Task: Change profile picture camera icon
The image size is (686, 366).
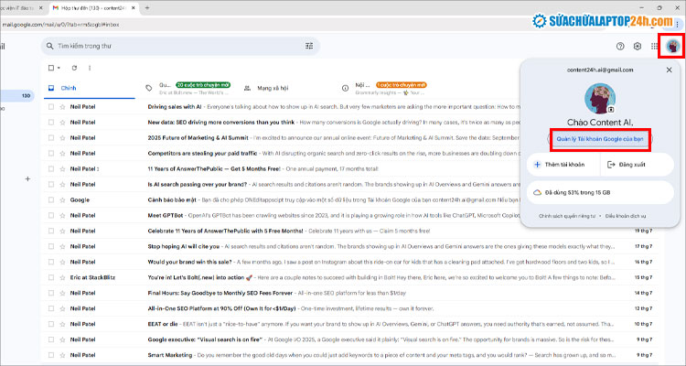Action: [x=611, y=110]
